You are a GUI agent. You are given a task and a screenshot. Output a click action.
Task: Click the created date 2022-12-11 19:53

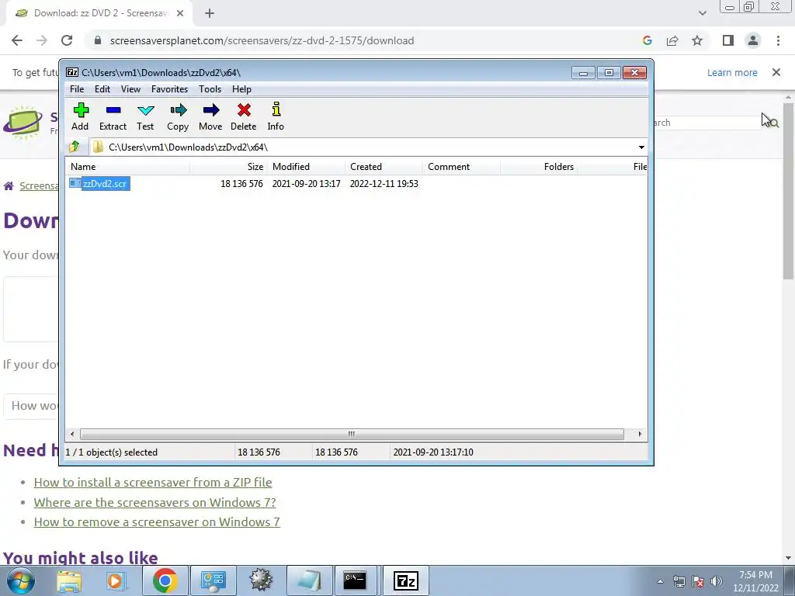tap(384, 183)
